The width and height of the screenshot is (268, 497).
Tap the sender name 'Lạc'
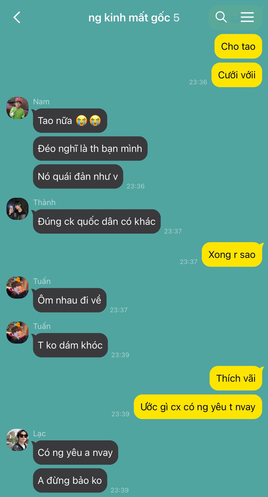coord(40,434)
